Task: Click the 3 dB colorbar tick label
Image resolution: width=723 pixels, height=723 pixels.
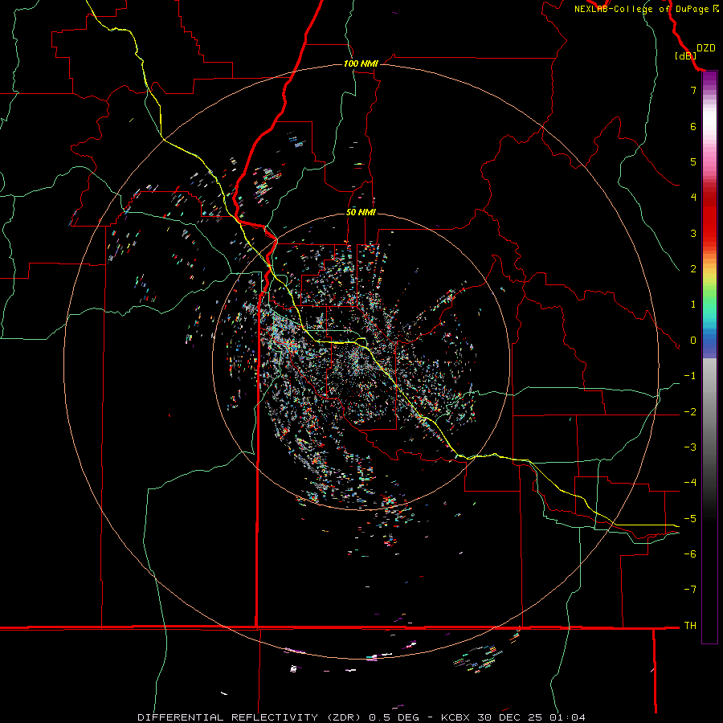Action: [693, 233]
